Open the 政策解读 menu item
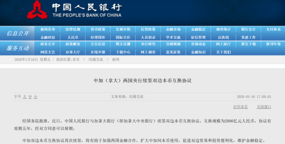Image resolution: width=285 pixels, height=144 pixels. click(73, 44)
